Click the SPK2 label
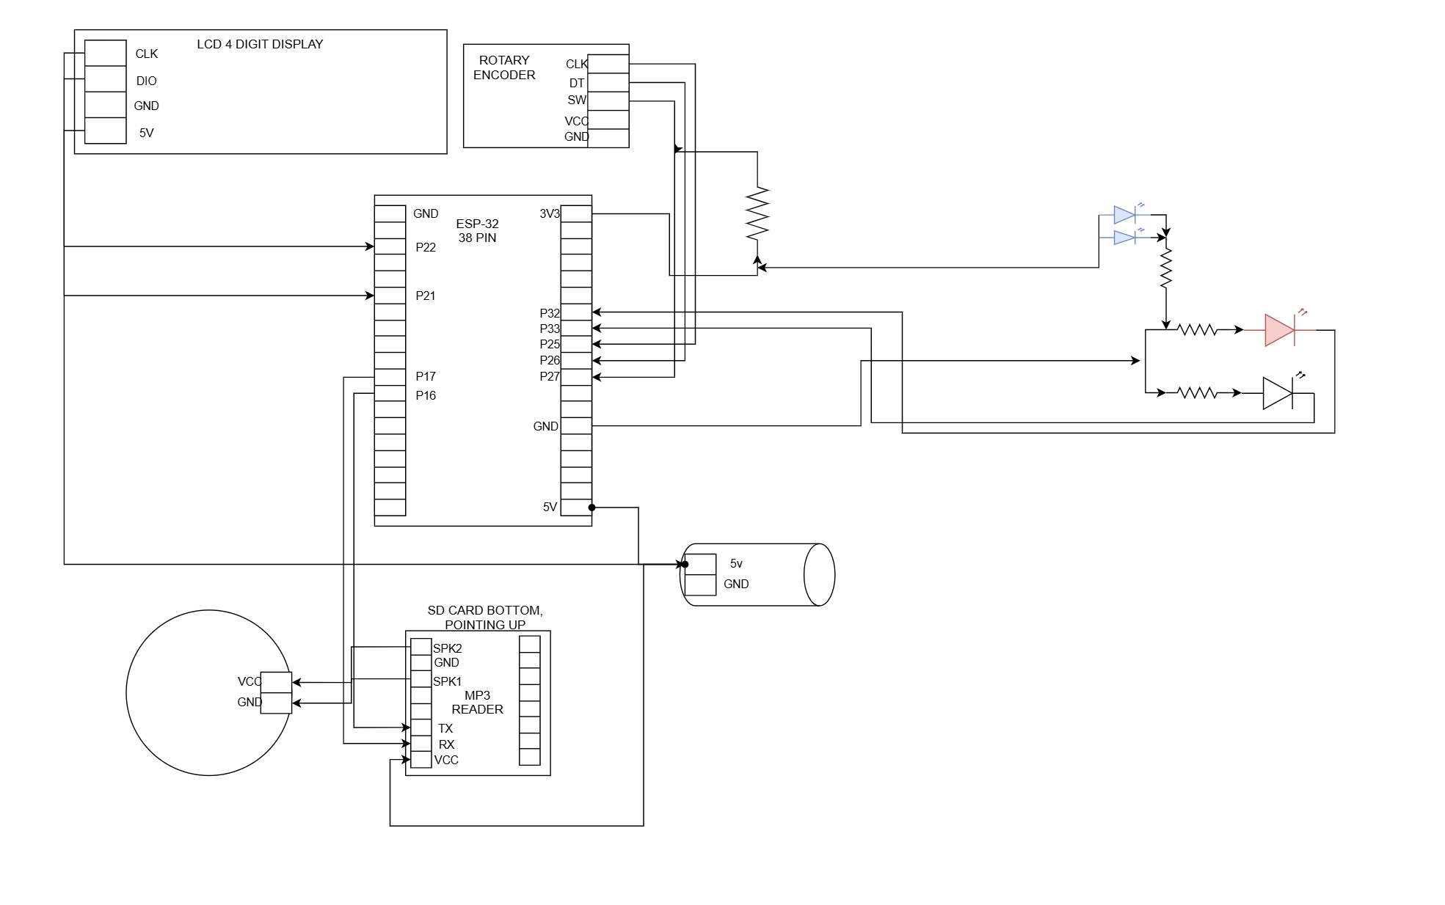 coord(448,648)
